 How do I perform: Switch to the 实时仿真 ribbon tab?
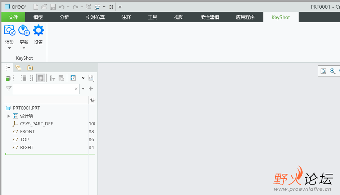coord(95,17)
